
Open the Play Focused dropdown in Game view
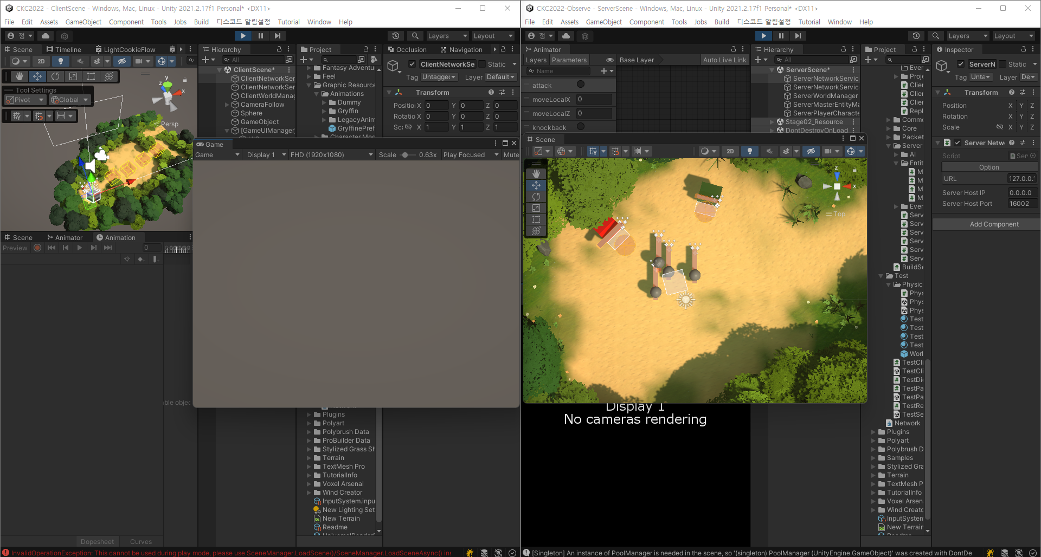pos(470,155)
